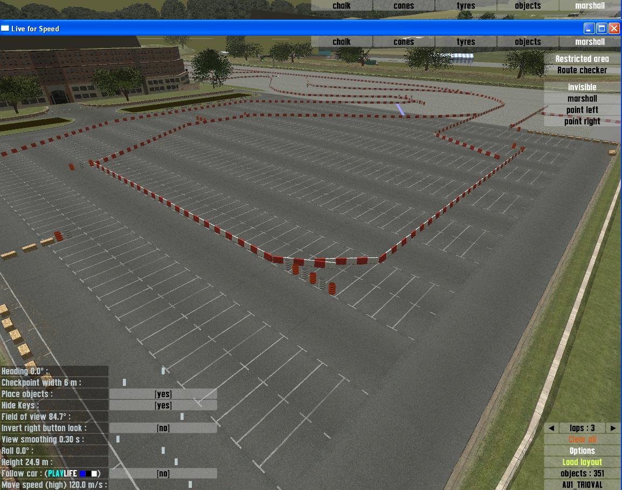This screenshot has width=622, height=490.
Task: Toggle the Hide Keys yes setting
Action: click(x=163, y=405)
